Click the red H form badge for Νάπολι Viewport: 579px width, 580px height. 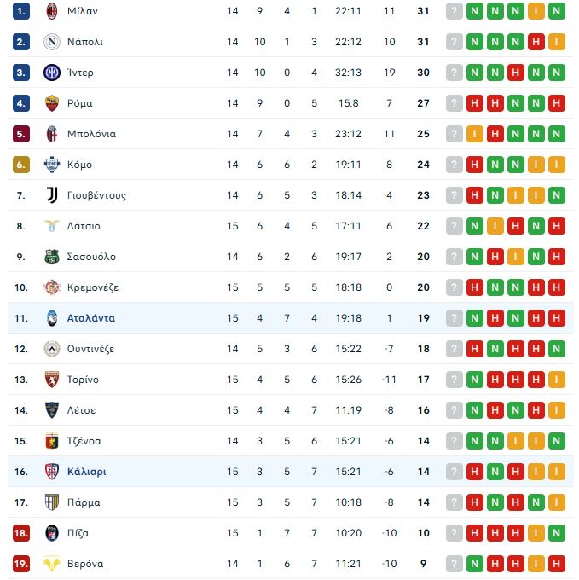point(536,42)
